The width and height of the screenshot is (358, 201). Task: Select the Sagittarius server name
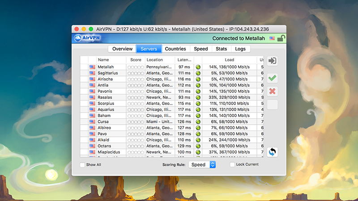pos(108,73)
